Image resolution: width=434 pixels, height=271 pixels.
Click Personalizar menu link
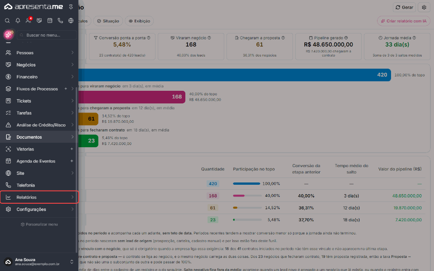(39, 224)
